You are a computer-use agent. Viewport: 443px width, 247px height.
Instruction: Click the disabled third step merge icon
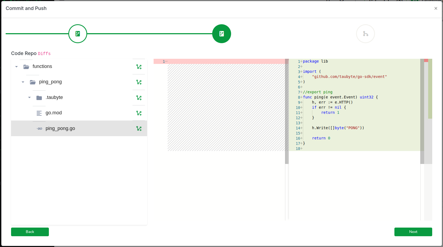coord(365,34)
